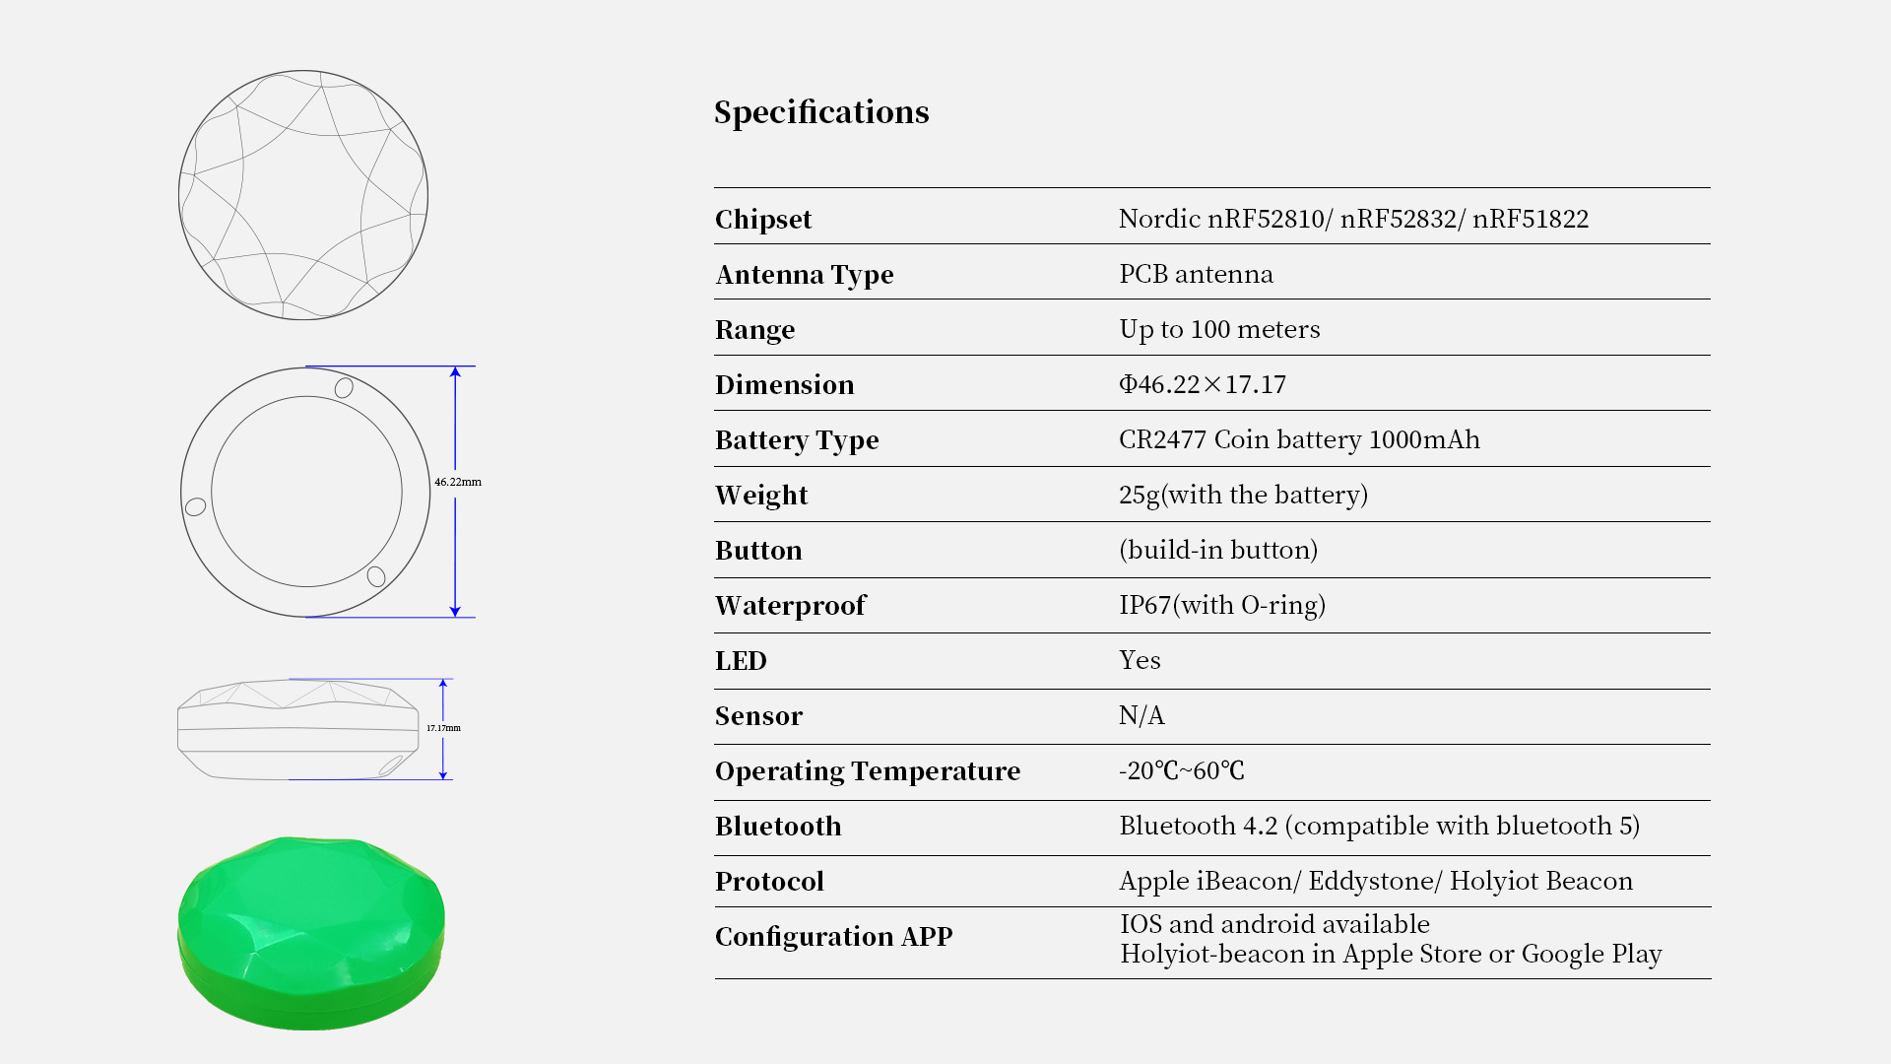Screen dimensions: 1891x1064
Task: Click the green beacon product photo
Action: click(310, 932)
